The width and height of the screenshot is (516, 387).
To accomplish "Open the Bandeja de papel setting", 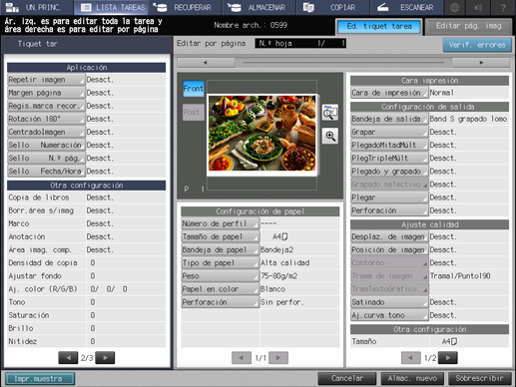I will click(221, 249).
